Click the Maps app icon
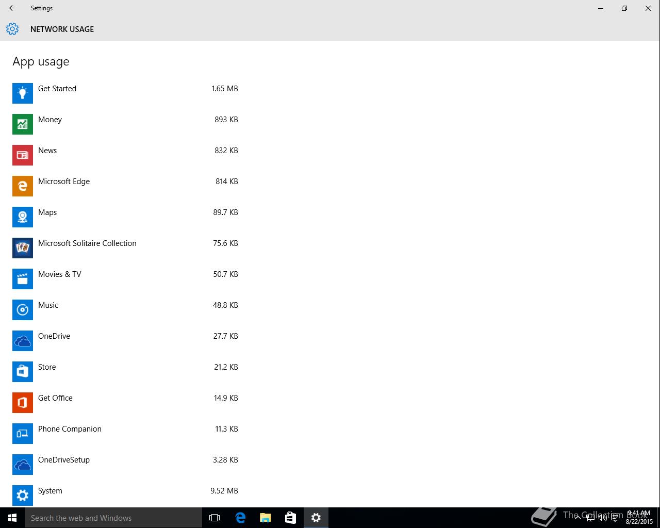This screenshot has width=660, height=528. pos(23,217)
